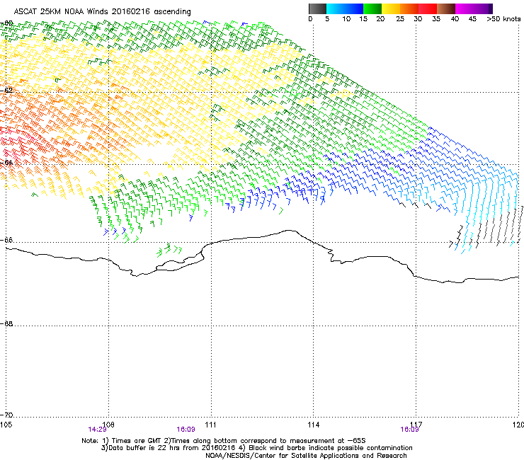This screenshot has height=460, width=524.
Task: Click the red 30–35 knots legend segment
Action: pos(428,8)
